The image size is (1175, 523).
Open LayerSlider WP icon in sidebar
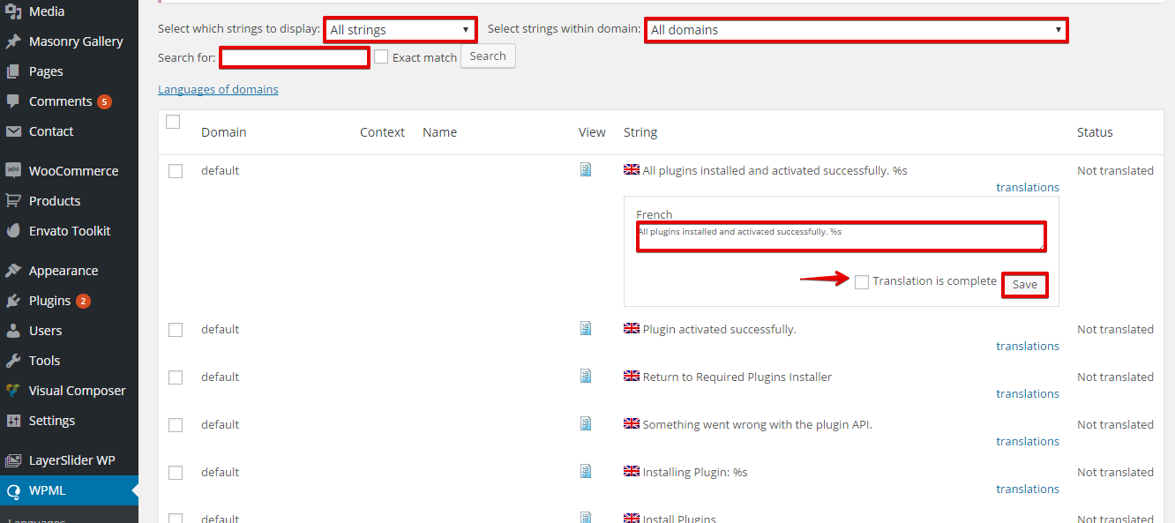coord(13,459)
